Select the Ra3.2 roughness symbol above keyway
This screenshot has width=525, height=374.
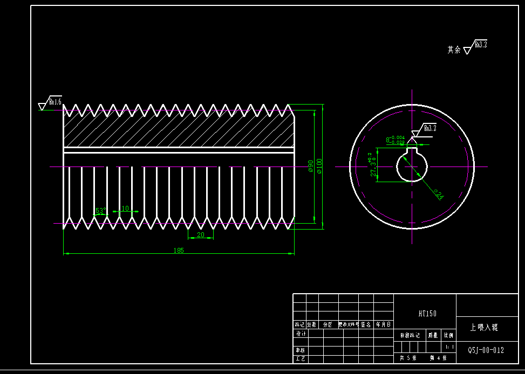[424, 130]
